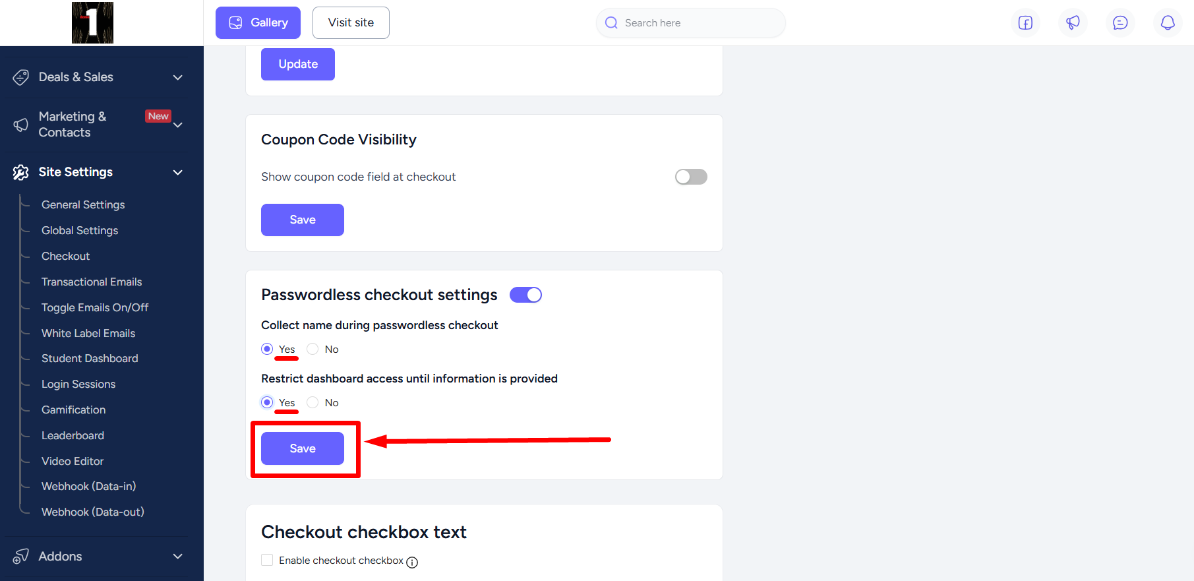Click the site logo thumbnail
Screen dimensions: 1194x581
point(92,23)
